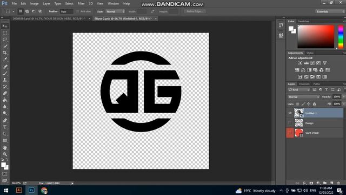Click Color Balance adjustment icon

point(303,70)
